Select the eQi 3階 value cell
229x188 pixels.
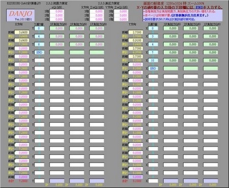click(x=57, y=11)
